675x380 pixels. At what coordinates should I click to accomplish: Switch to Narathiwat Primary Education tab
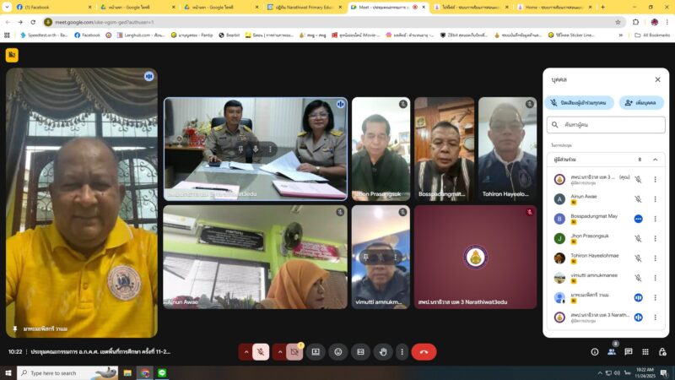tap(304, 7)
